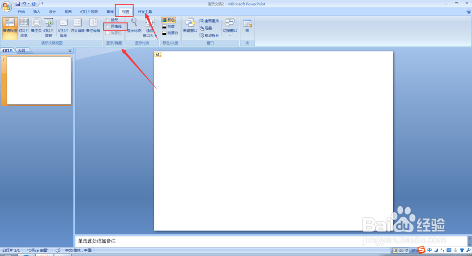Click Sogou moon half-width icon

coord(436,250)
